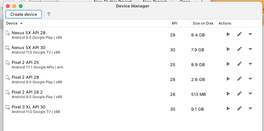The width and height of the screenshot is (264, 131).
Task: Sort the list by Device column
Action: pos(12,23)
